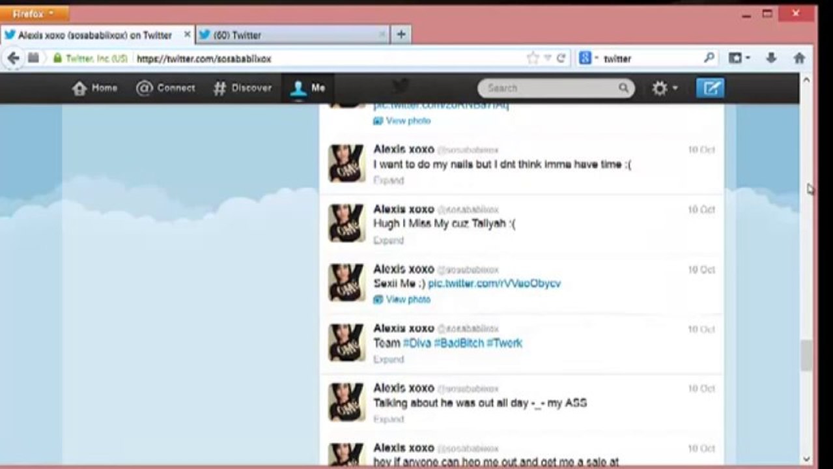Expand the 'Team #Diva' tweet
833x469 pixels.
[389, 360]
